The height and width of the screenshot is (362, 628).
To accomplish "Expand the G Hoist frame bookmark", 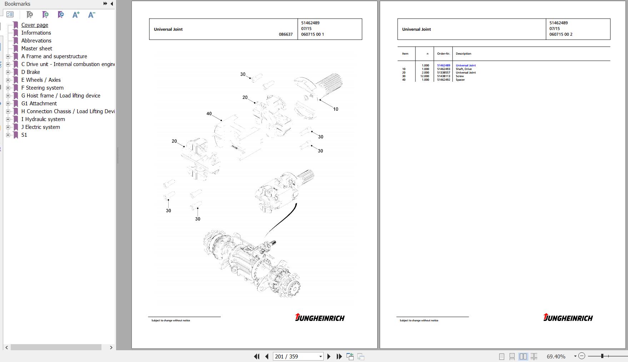I will [8, 96].
